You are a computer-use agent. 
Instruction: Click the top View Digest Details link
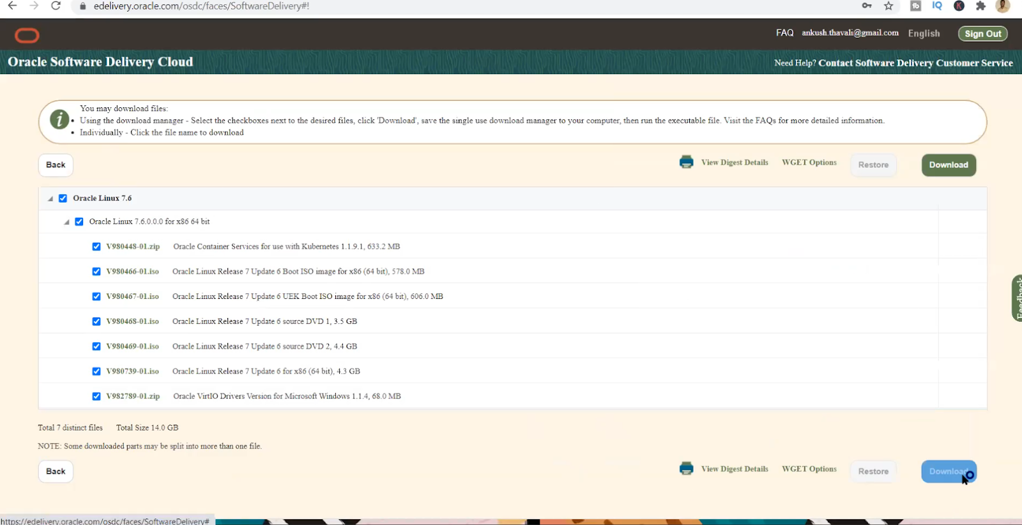(x=735, y=162)
